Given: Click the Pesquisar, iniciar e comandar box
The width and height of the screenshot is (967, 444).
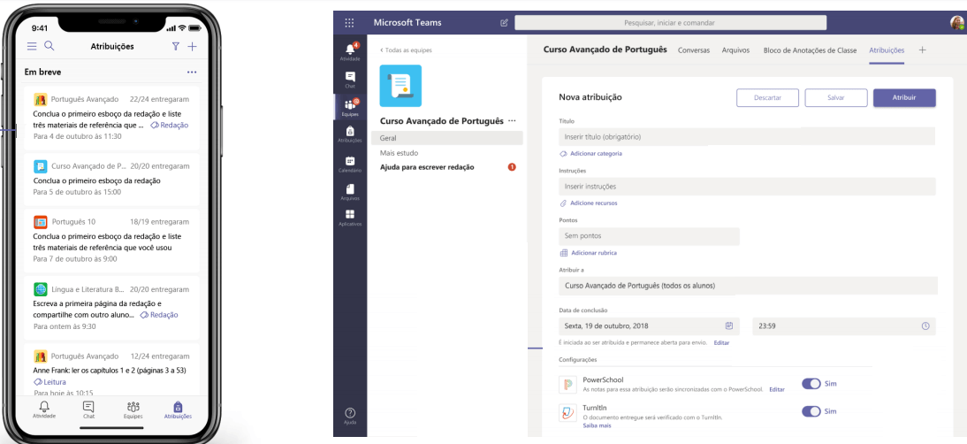Looking at the screenshot, I should 670,23.
